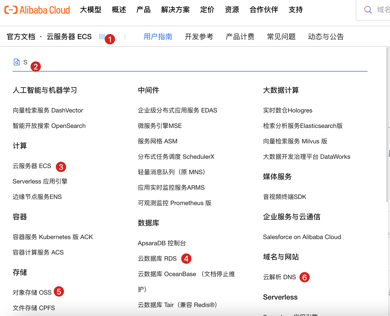Screen dimensions: 390x316
Task: Open the 定价 navigation menu
Action: pos(207,10)
